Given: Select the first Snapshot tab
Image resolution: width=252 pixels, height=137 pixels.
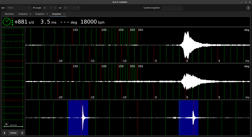Looking at the screenshot, I should (x=23, y=14).
